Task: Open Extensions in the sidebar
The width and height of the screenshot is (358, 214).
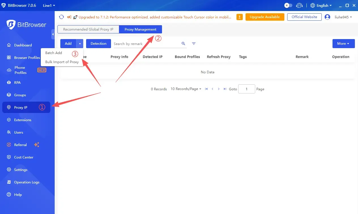Action: pyautogui.click(x=23, y=120)
